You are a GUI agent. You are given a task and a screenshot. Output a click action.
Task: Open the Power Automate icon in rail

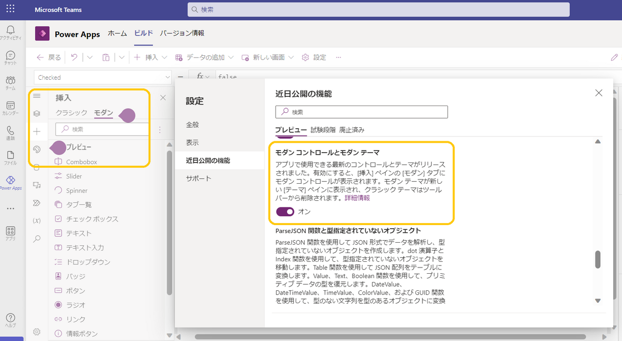(36, 202)
